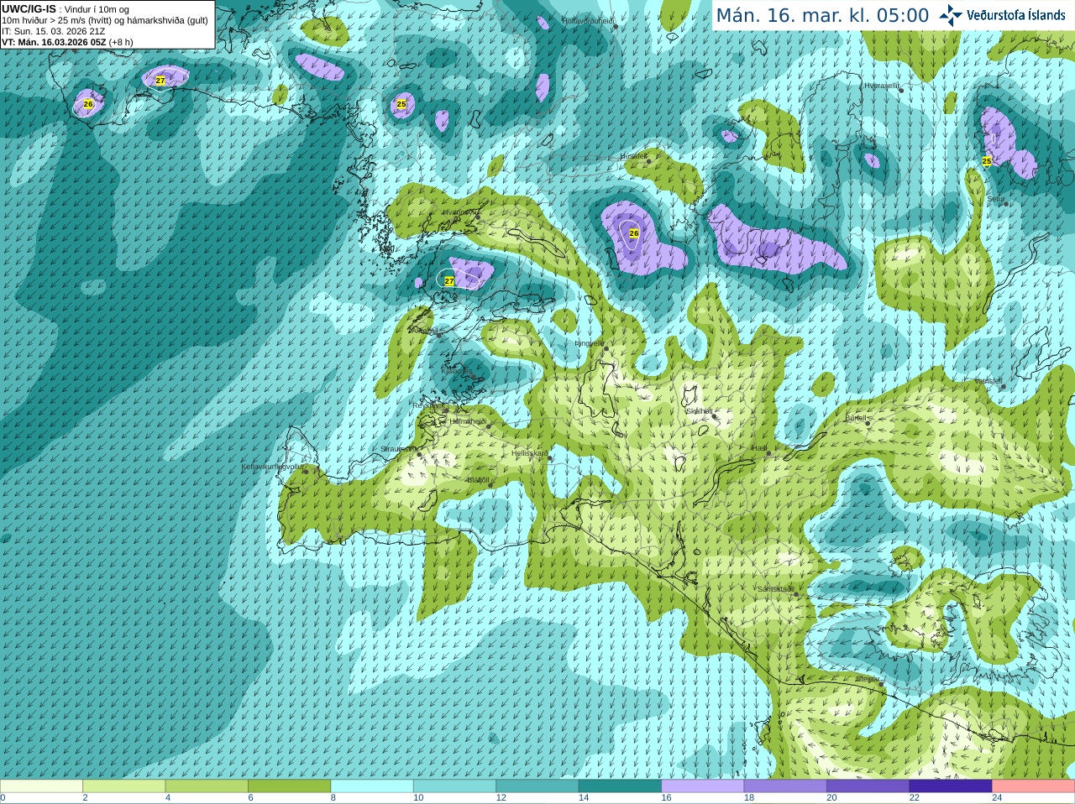This screenshot has width=1075, height=804.
Task: Select the Hvanneyri station label
Action: (459, 212)
